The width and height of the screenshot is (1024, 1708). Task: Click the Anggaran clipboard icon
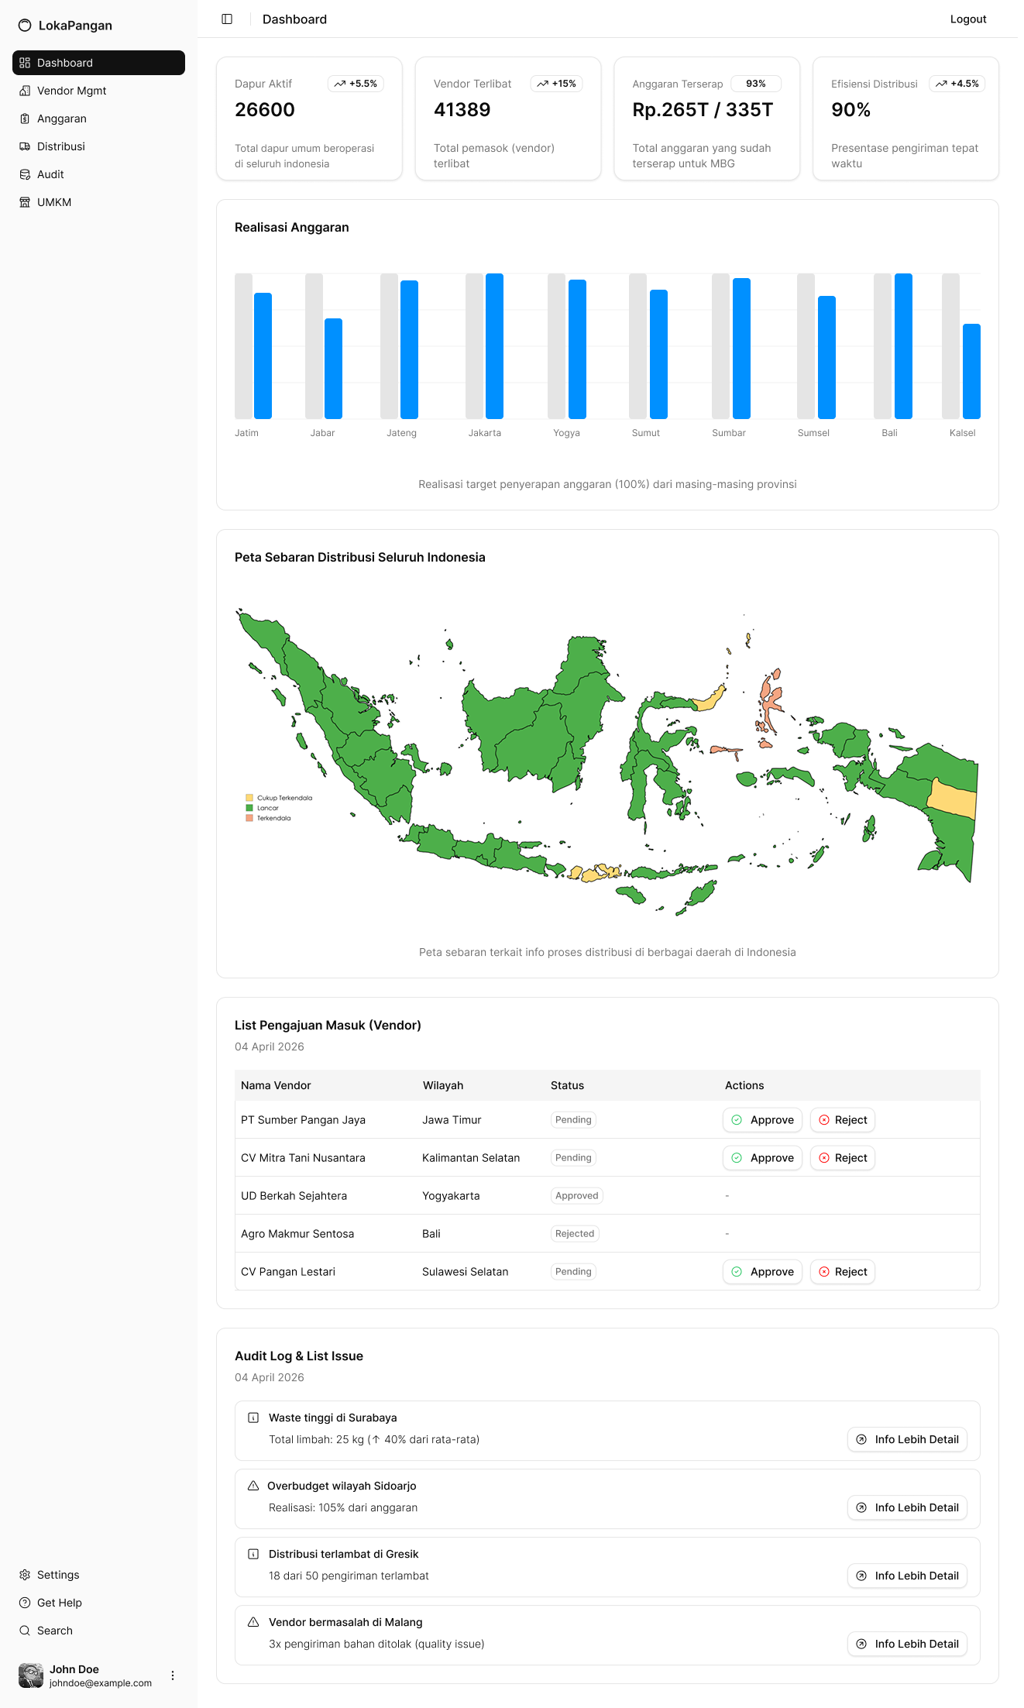[25, 119]
